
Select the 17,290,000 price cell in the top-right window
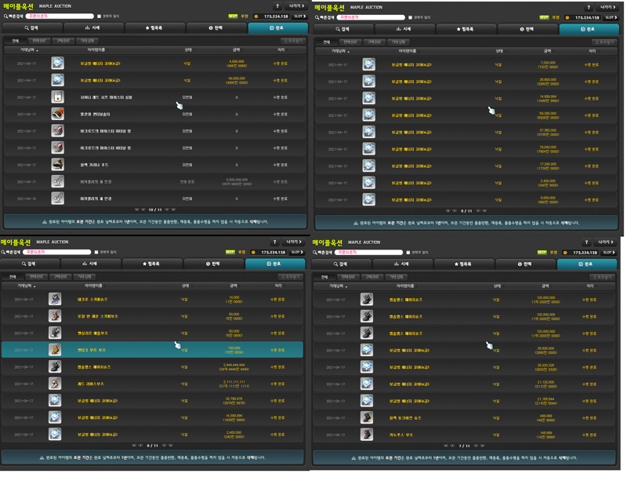(548, 166)
